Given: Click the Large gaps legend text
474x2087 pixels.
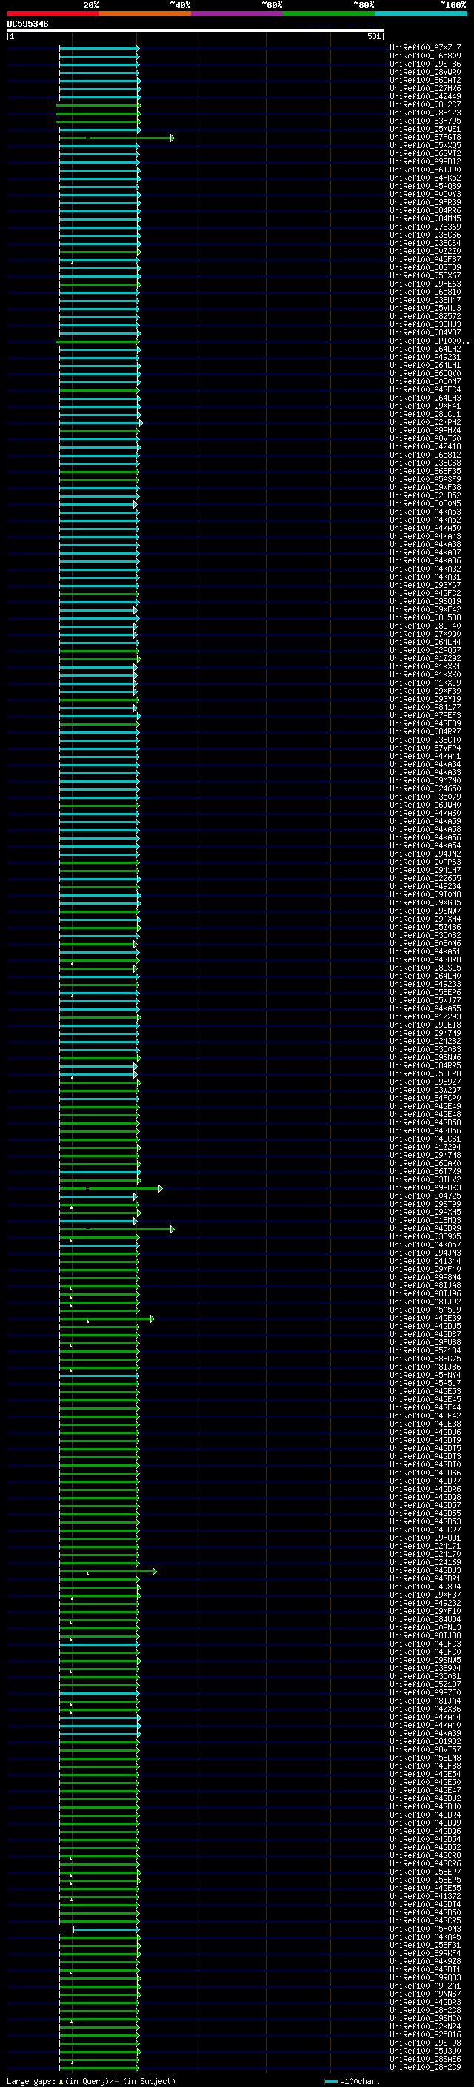Looking at the screenshot, I should pos(91,2080).
